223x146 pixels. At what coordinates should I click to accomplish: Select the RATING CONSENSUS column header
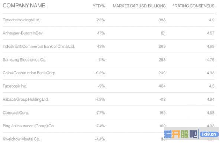[193, 6]
